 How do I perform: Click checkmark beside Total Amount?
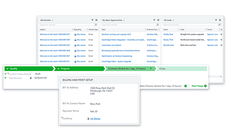5,78
